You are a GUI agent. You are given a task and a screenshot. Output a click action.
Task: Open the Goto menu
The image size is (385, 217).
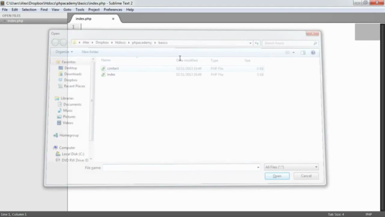(x=67, y=10)
